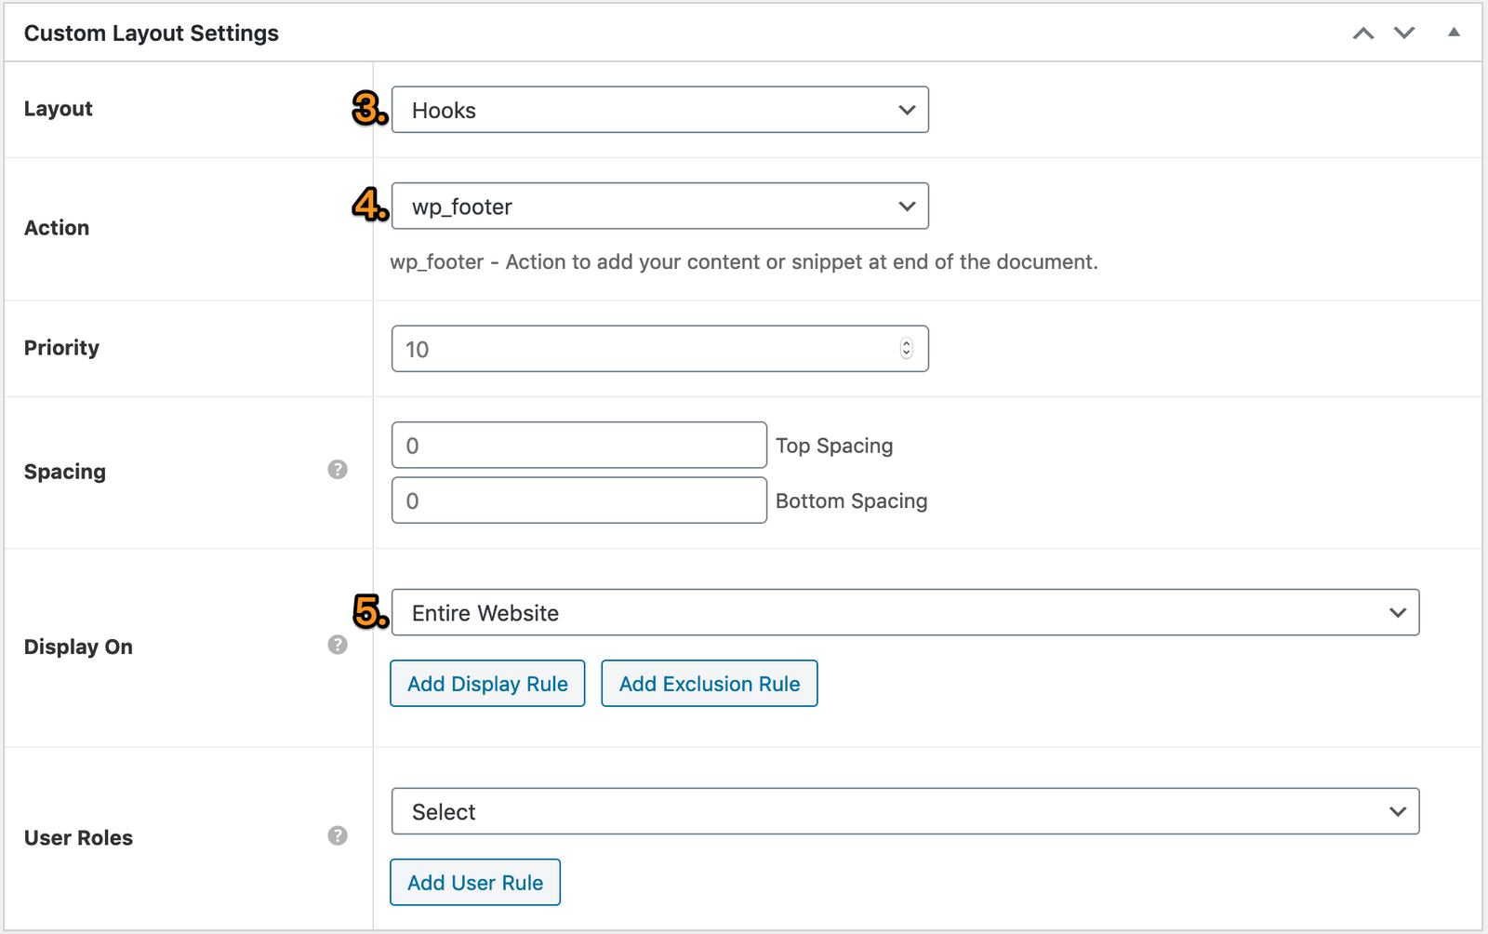This screenshot has height=934, width=1488.
Task: Click Add Display Rule
Action: point(486,684)
